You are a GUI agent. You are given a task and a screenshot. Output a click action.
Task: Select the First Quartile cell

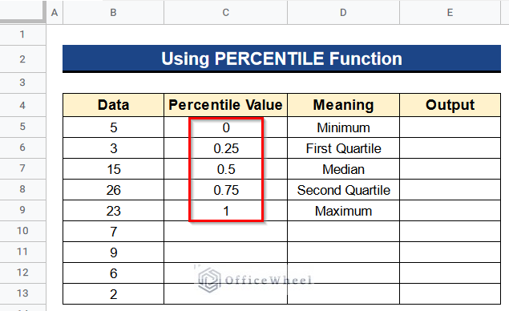point(343,148)
